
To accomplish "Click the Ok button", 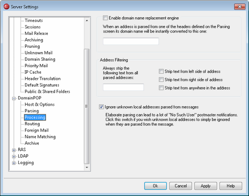I will pyautogui.click(x=156, y=186).
